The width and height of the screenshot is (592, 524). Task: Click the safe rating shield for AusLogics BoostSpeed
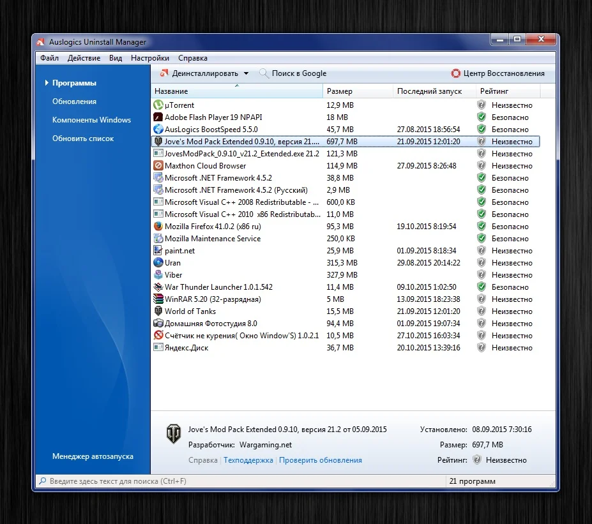[482, 130]
